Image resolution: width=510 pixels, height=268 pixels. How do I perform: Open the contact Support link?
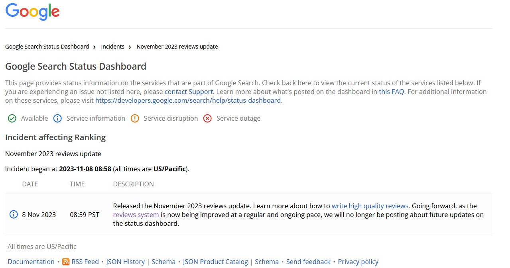[x=189, y=92]
